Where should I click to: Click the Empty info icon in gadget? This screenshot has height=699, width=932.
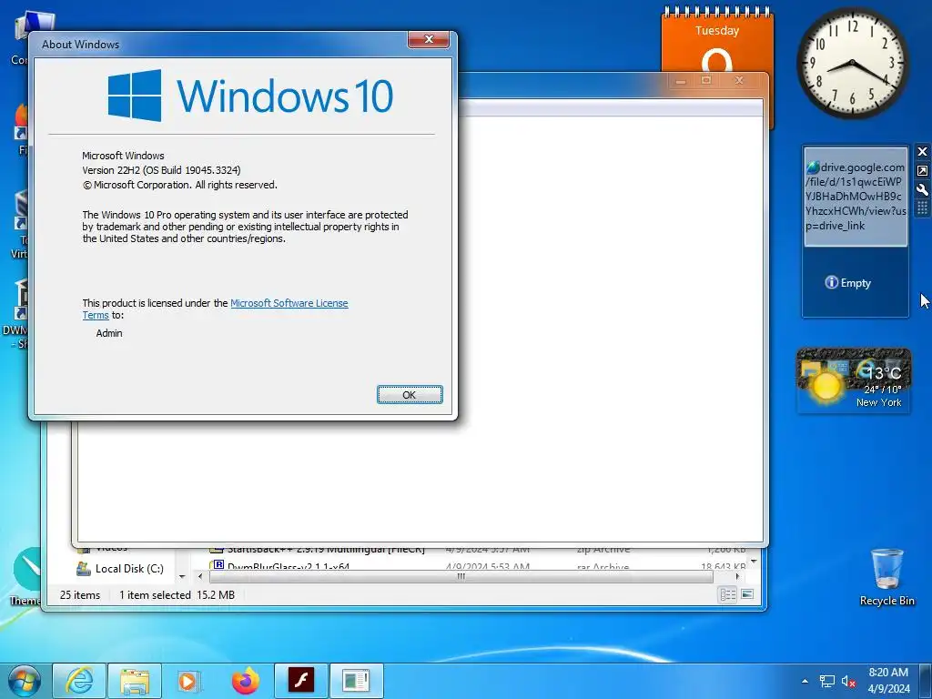[x=832, y=282]
